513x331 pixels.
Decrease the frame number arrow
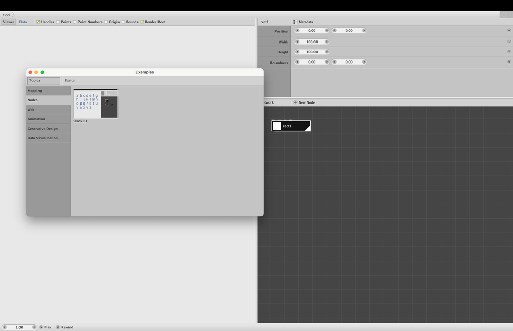click(5, 327)
